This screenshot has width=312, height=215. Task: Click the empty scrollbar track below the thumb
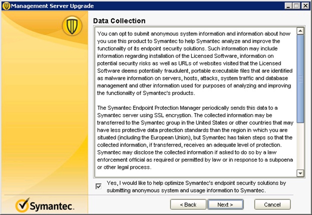pos(300,146)
